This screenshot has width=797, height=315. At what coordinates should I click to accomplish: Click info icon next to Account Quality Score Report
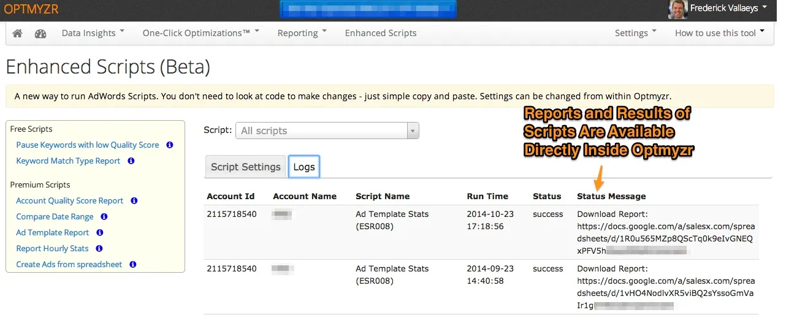click(x=134, y=201)
